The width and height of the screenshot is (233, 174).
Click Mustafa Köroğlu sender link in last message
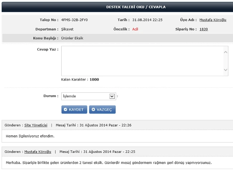pos(38,152)
